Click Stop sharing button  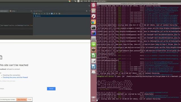coord(21,99)
